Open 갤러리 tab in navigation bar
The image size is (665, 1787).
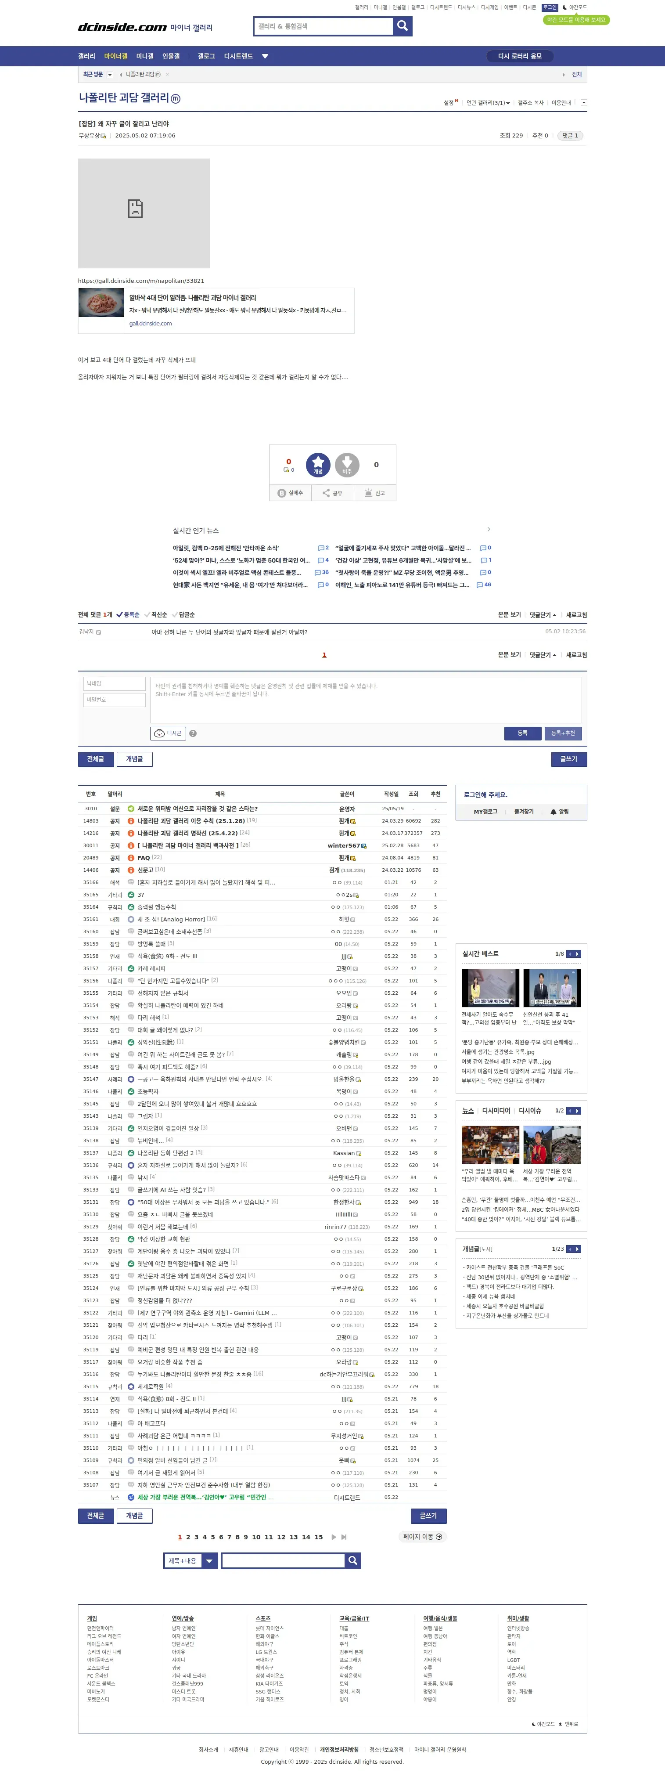pos(86,56)
